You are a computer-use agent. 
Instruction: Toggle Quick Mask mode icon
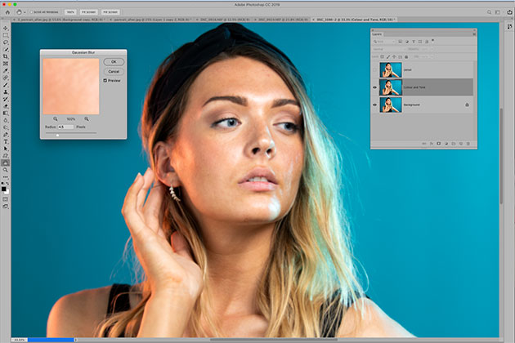click(x=5, y=199)
